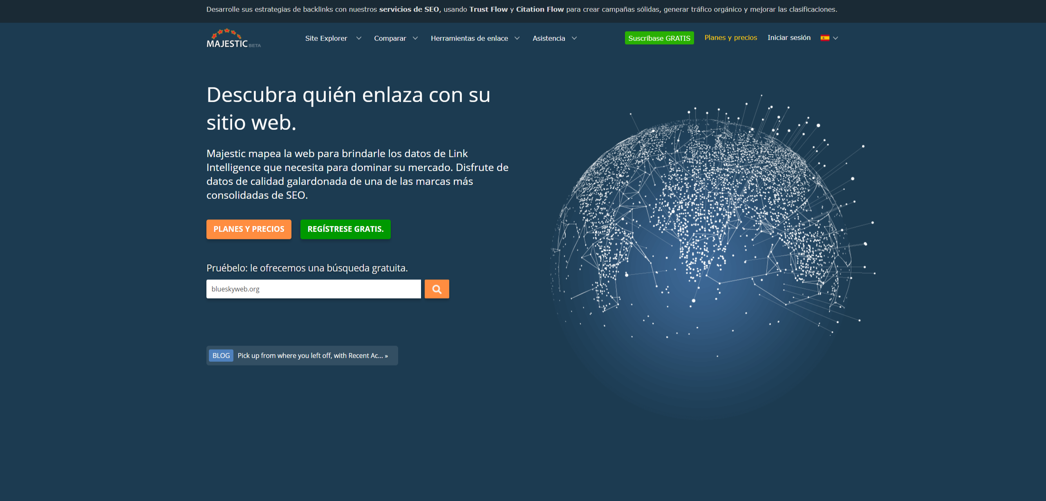
Task: Expand the chevron beside Herramientas de enlace
Action: (x=517, y=38)
